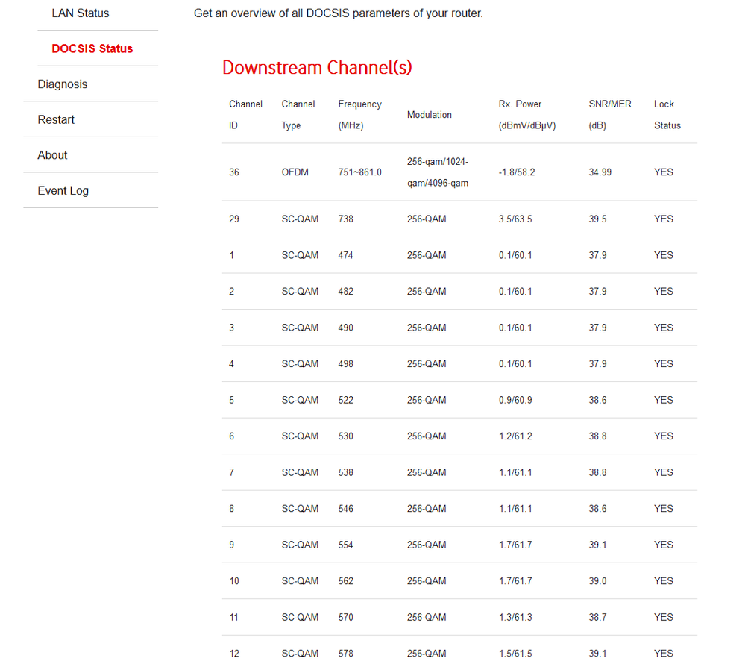Click the Downstream Channel(s) heading
This screenshot has width=745, height=664.
pyautogui.click(x=317, y=67)
